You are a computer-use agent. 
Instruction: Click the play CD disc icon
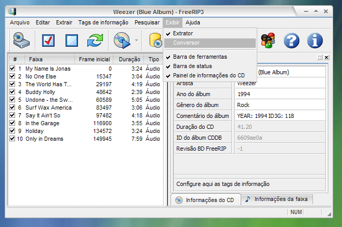[x=122, y=40]
